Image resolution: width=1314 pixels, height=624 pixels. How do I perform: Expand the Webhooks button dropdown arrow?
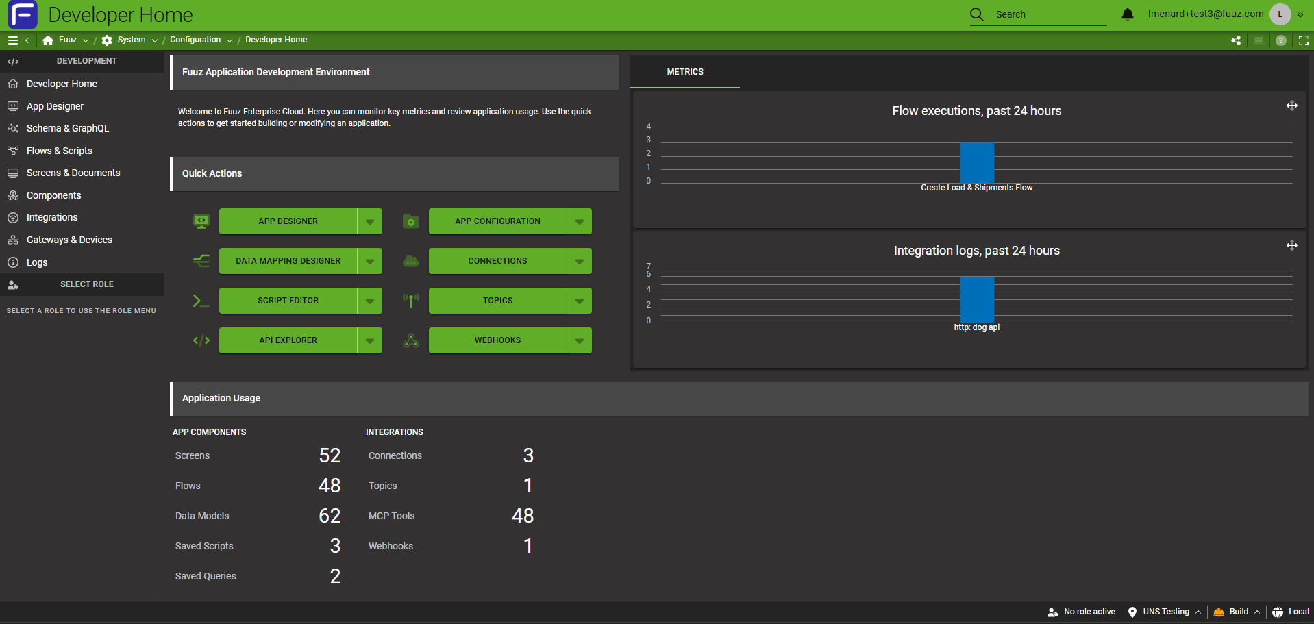pos(580,340)
